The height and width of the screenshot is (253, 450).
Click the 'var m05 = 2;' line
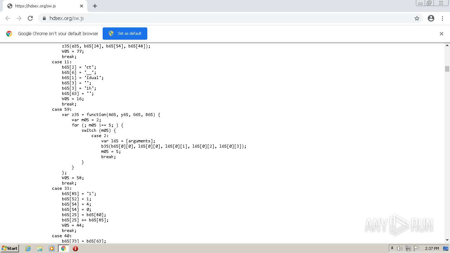coord(86,120)
